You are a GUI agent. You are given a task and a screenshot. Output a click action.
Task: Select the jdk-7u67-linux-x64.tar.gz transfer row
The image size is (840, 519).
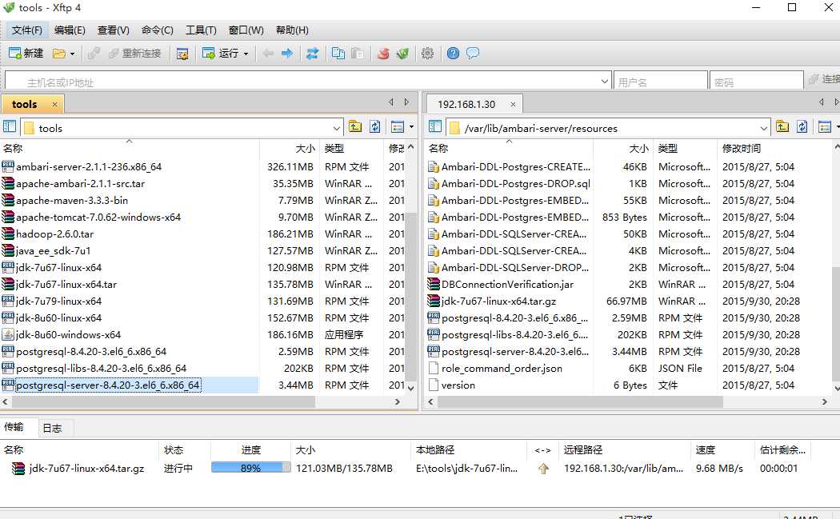[407, 468]
